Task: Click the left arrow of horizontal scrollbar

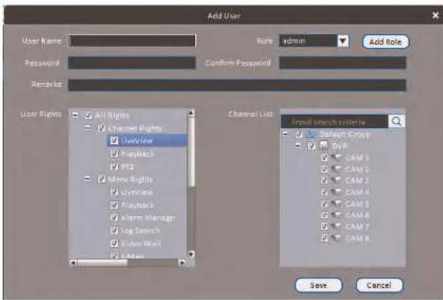Action: point(73,263)
